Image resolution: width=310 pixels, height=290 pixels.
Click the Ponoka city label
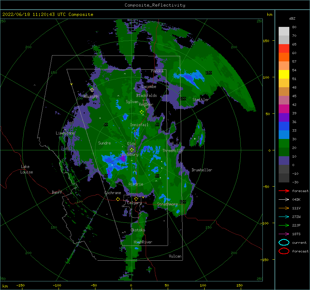[157, 71]
